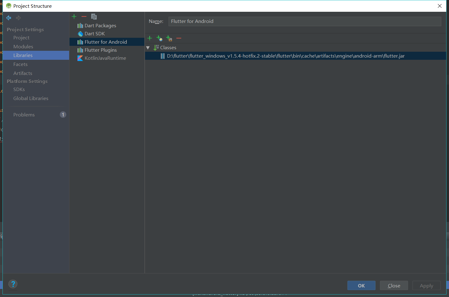Click the minus icon to remove the library
The height and width of the screenshot is (297, 449).
(84, 16)
